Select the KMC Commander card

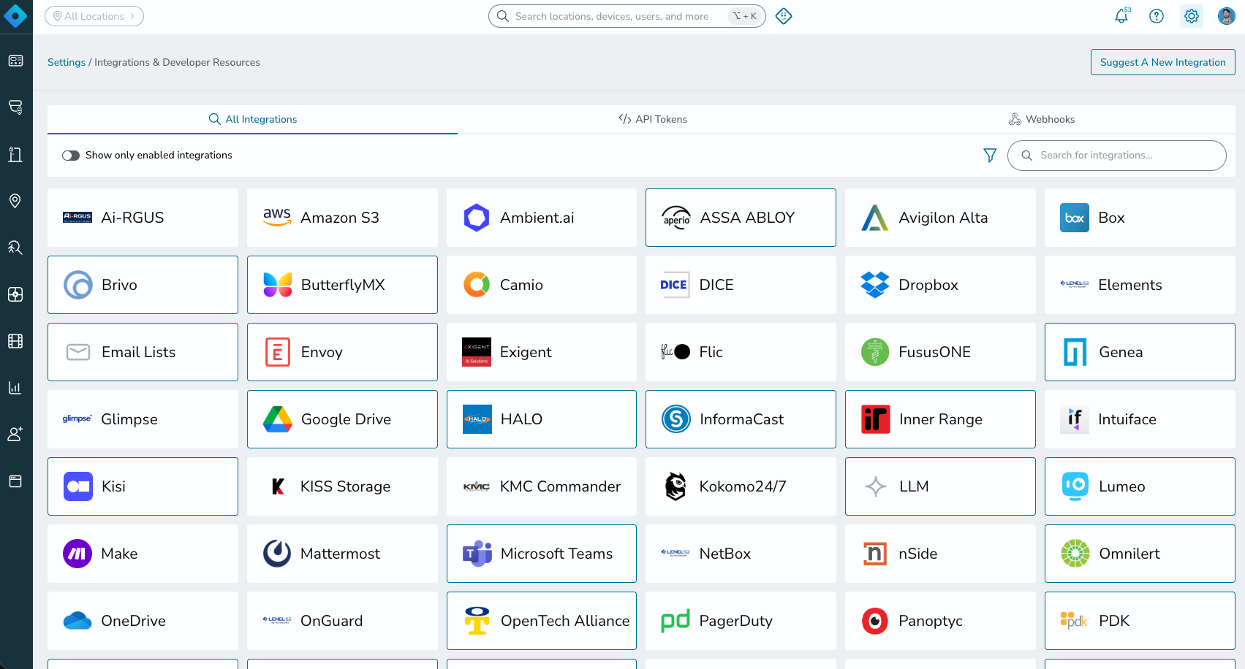(x=542, y=486)
